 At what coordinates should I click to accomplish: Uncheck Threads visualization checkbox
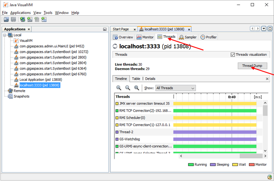[233, 55]
